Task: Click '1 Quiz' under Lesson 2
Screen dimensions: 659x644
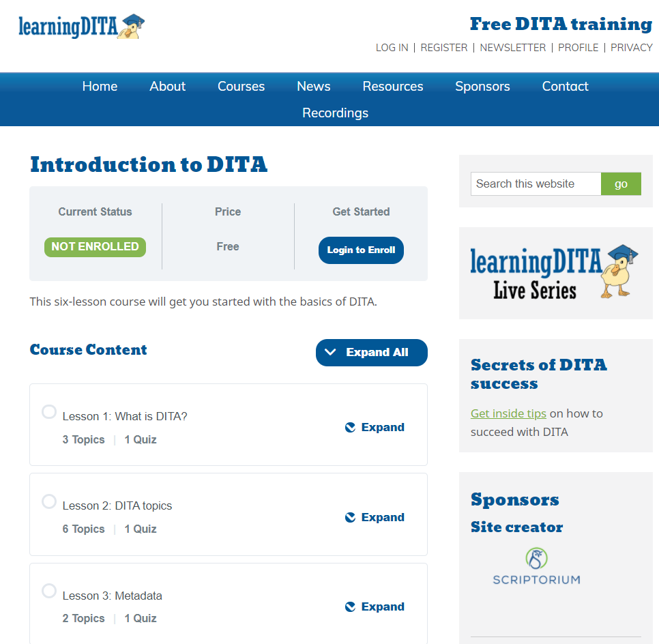Action: tap(141, 529)
